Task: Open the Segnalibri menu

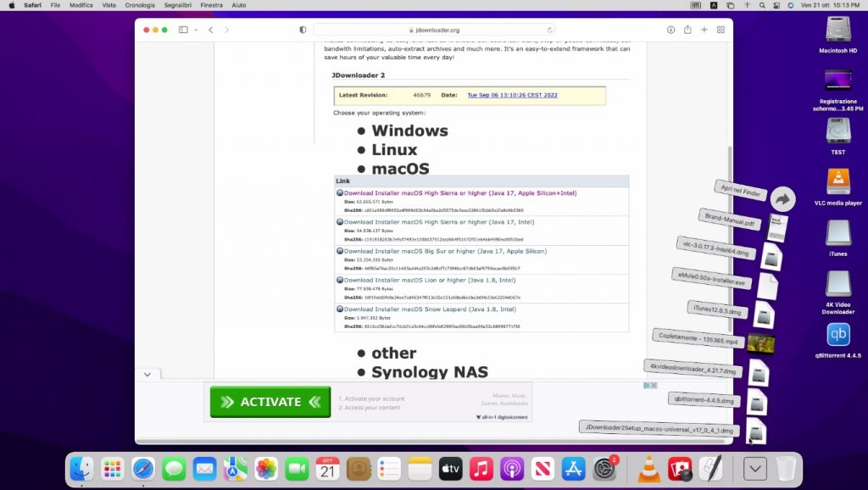Action: [177, 5]
